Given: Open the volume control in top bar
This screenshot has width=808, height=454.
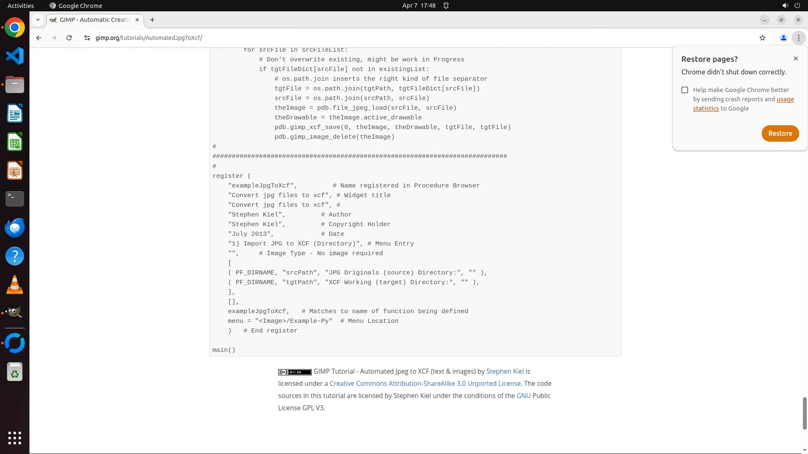Looking at the screenshot, I should 785,5.
